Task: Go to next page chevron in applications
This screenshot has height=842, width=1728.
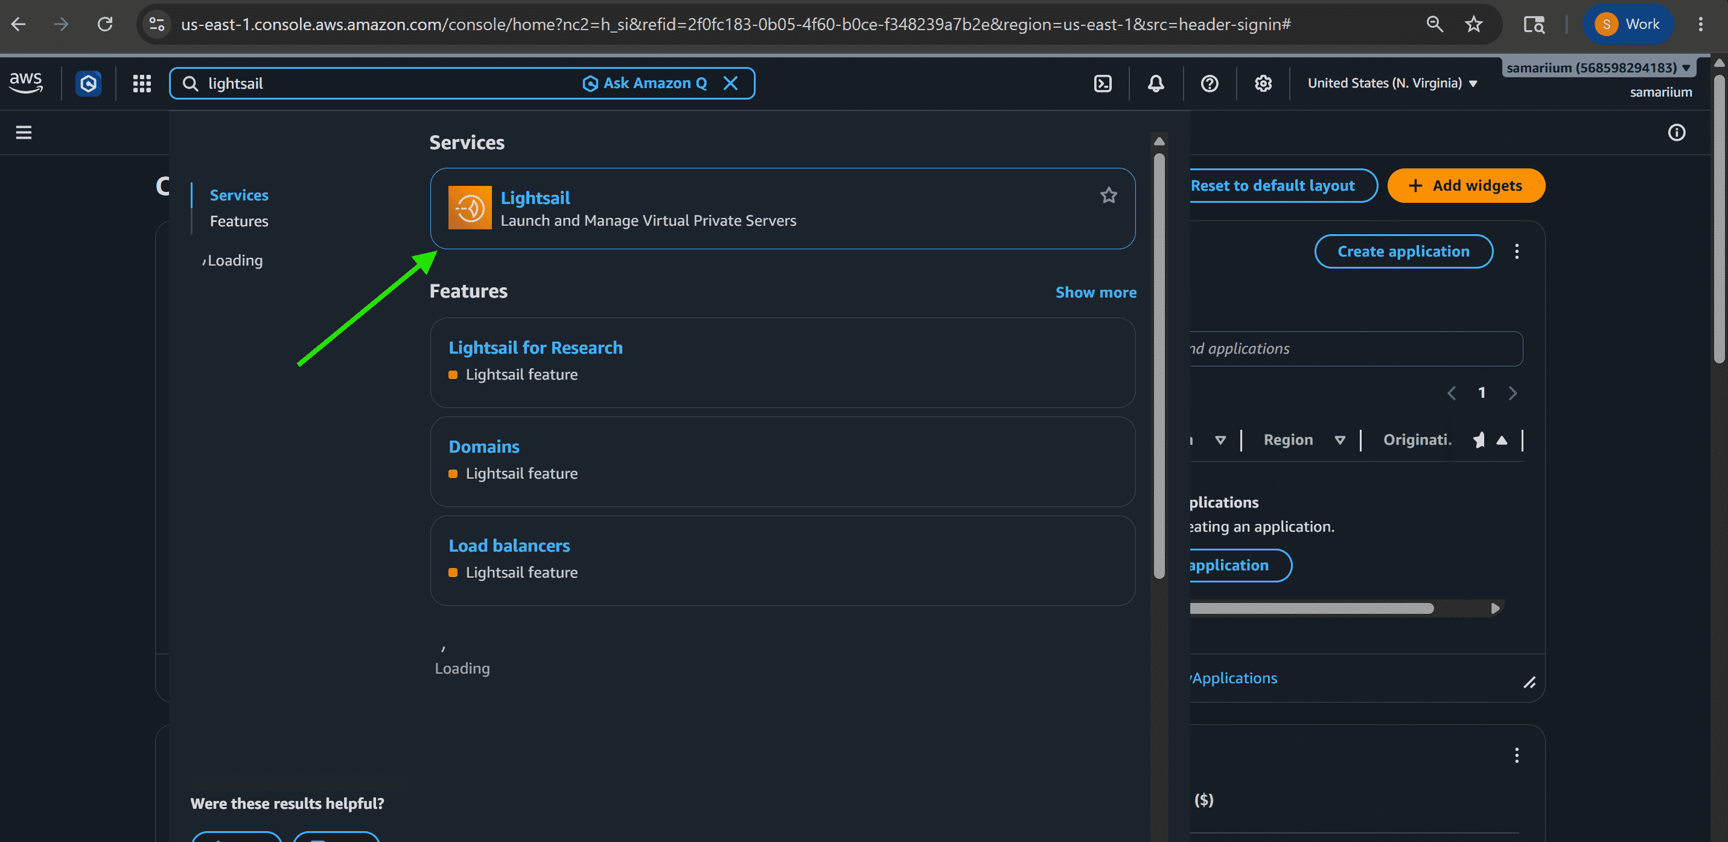Action: point(1512,393)
